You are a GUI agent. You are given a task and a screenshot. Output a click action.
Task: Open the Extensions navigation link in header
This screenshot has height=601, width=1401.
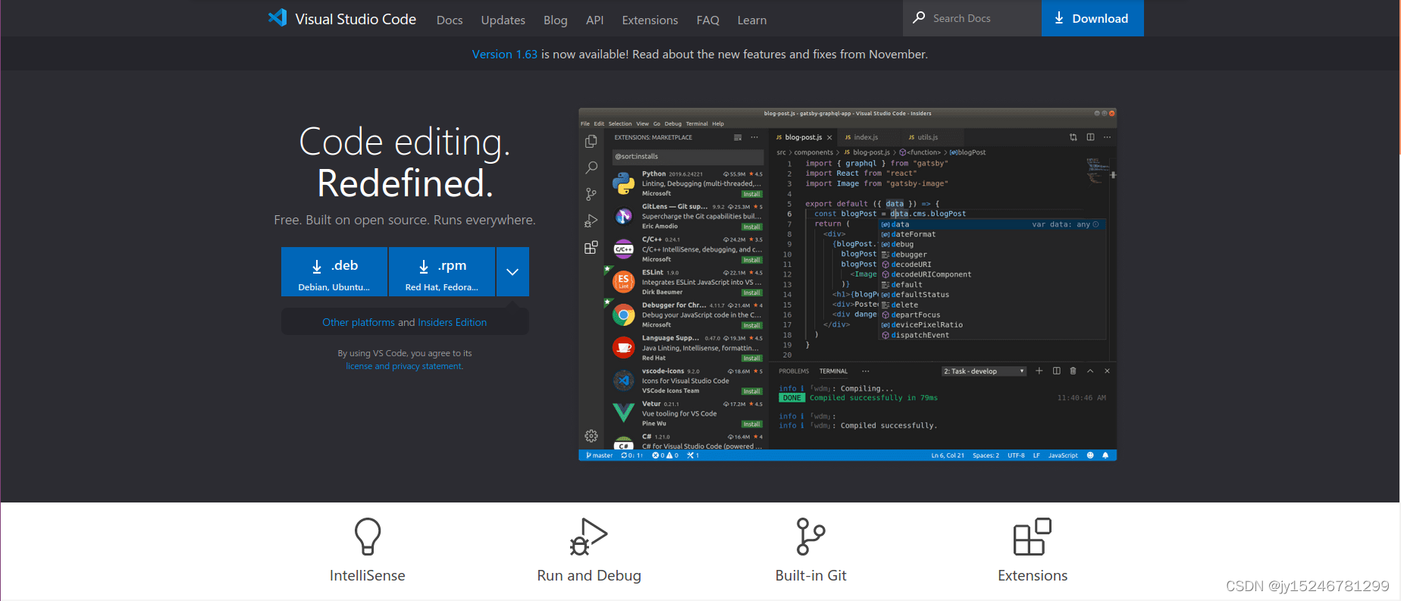(650, 20)
